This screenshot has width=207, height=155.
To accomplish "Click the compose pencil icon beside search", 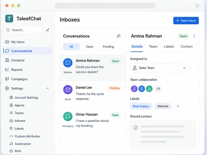I will pos(47,30).
